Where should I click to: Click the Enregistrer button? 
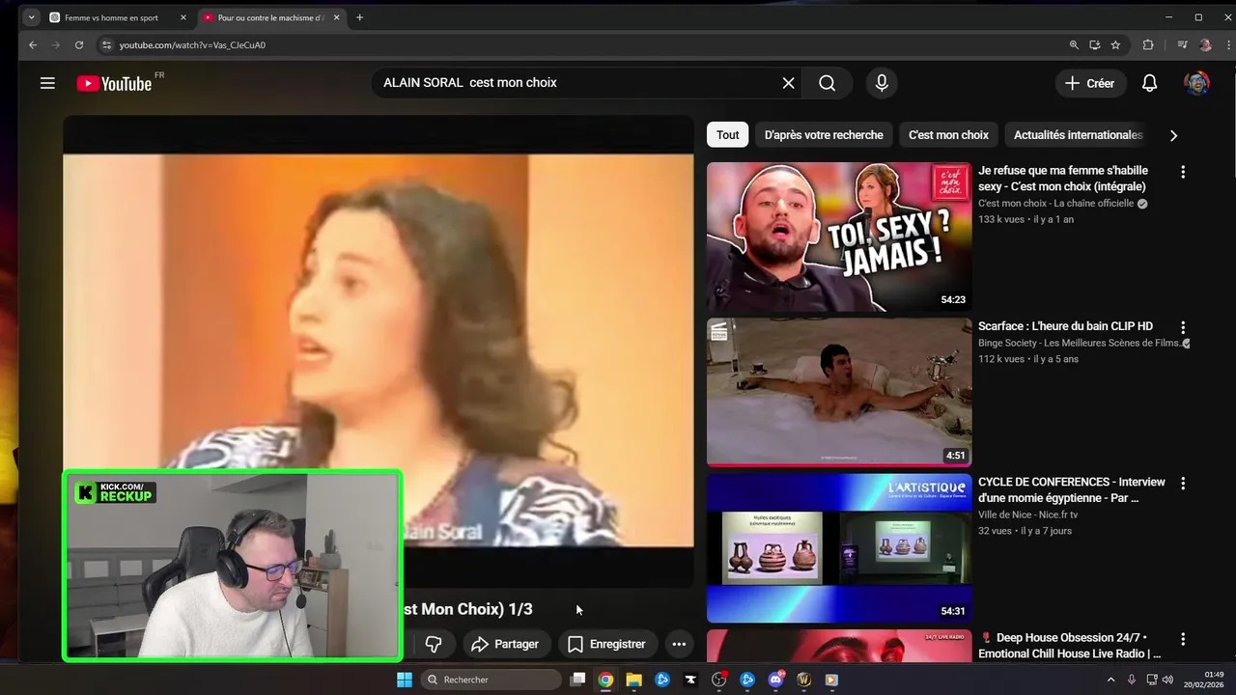point(606,644)
